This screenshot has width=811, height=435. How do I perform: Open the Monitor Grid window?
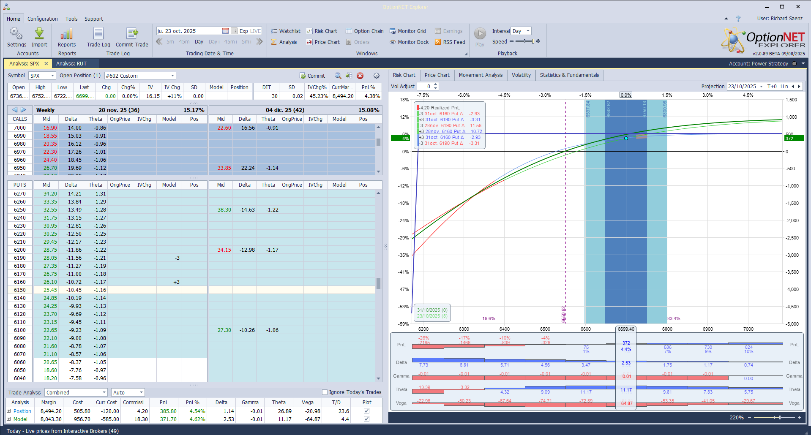click(x=407, y=31)
